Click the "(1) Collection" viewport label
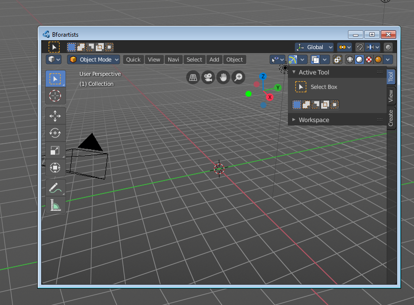 96,84
